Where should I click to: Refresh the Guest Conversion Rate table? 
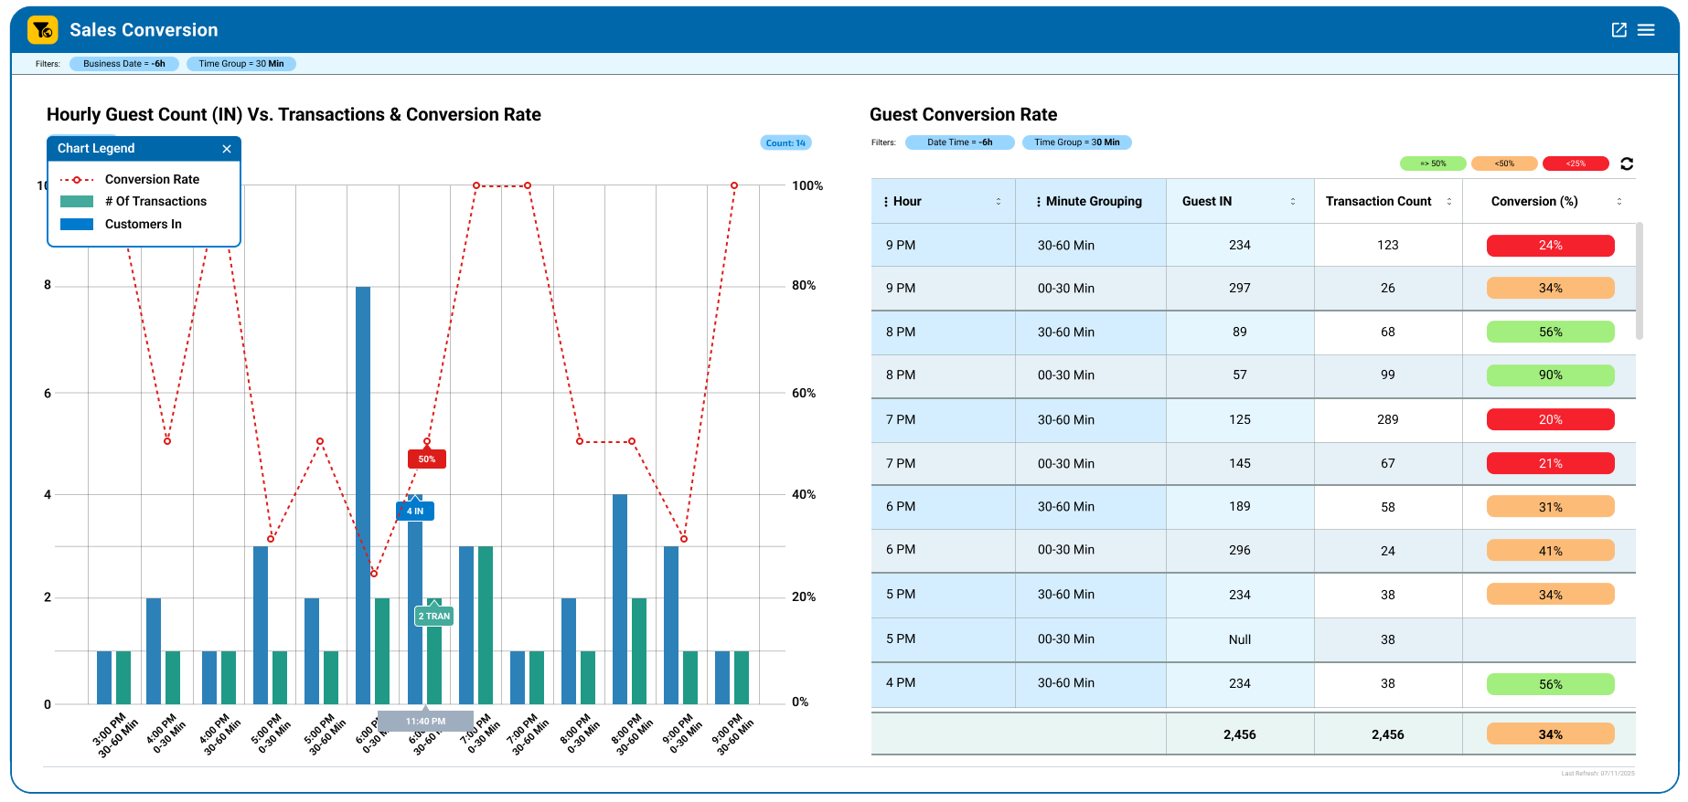point(1626,164)
